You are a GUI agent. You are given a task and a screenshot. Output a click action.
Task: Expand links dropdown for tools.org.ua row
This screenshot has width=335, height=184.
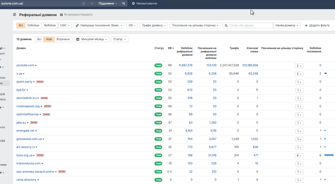pos(299,155)
